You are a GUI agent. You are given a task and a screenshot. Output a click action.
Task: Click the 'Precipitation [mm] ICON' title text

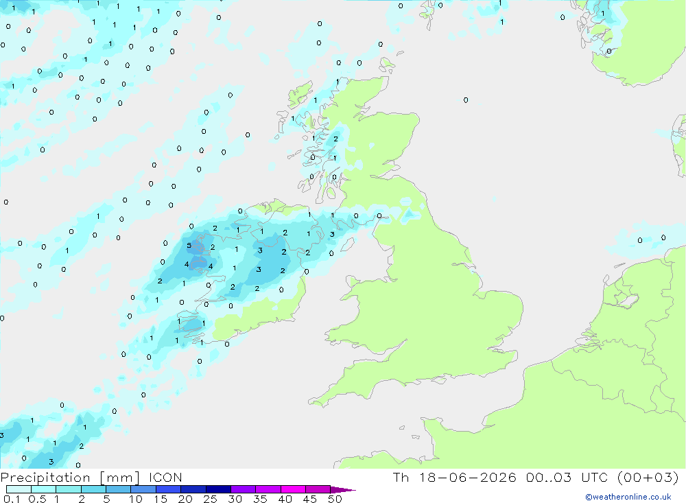coord(91,478)
